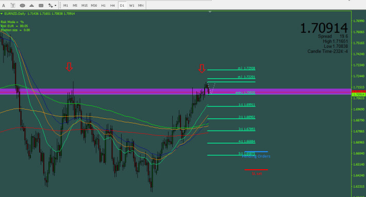
Task: Select the 5:1 1.65875 target label
Action: point(247,153)
